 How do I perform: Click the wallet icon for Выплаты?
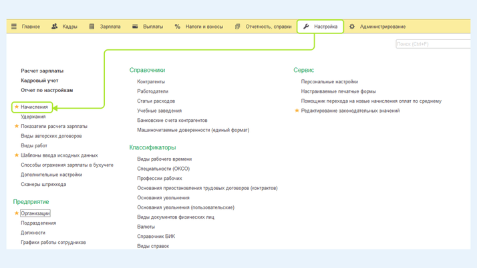135,27
